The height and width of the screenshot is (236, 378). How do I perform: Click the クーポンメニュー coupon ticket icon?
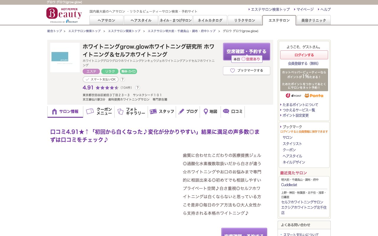(90, 111)
